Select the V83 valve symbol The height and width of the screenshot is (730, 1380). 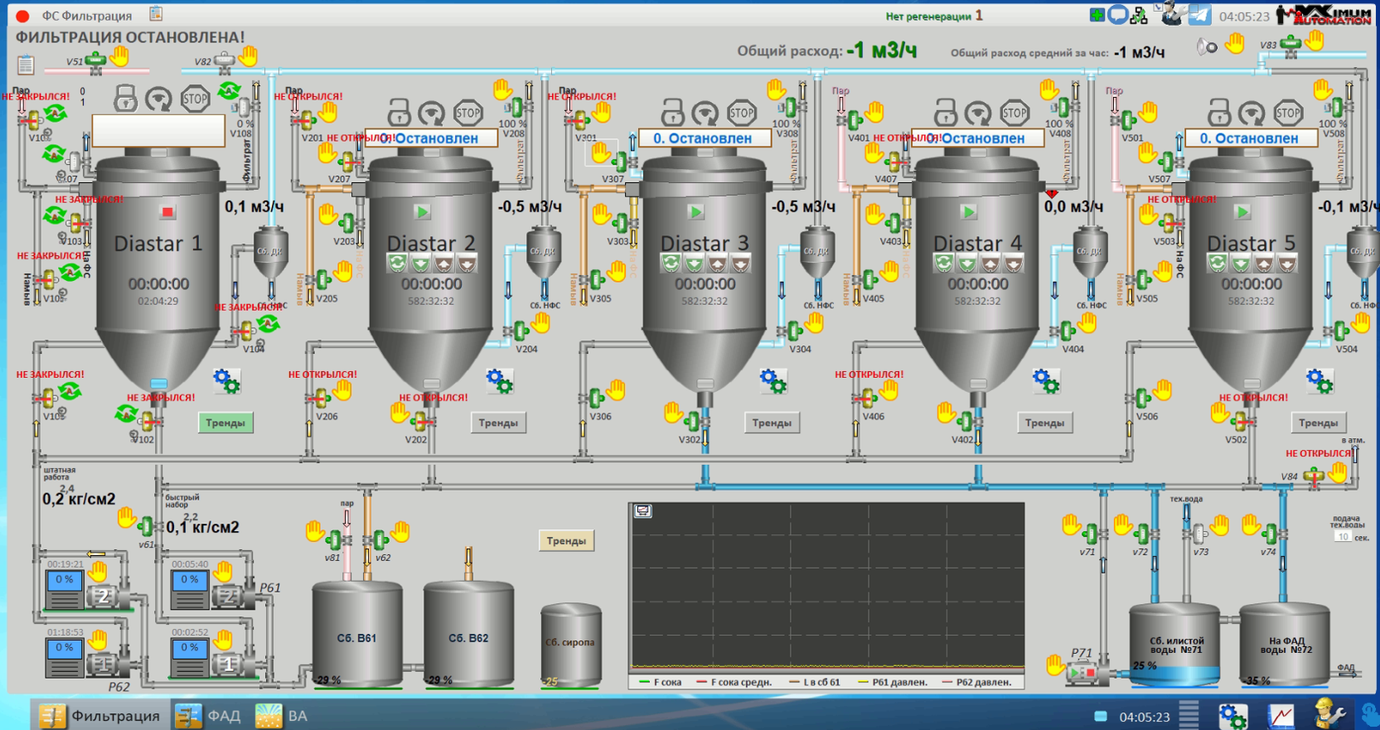click(1290, 44)
